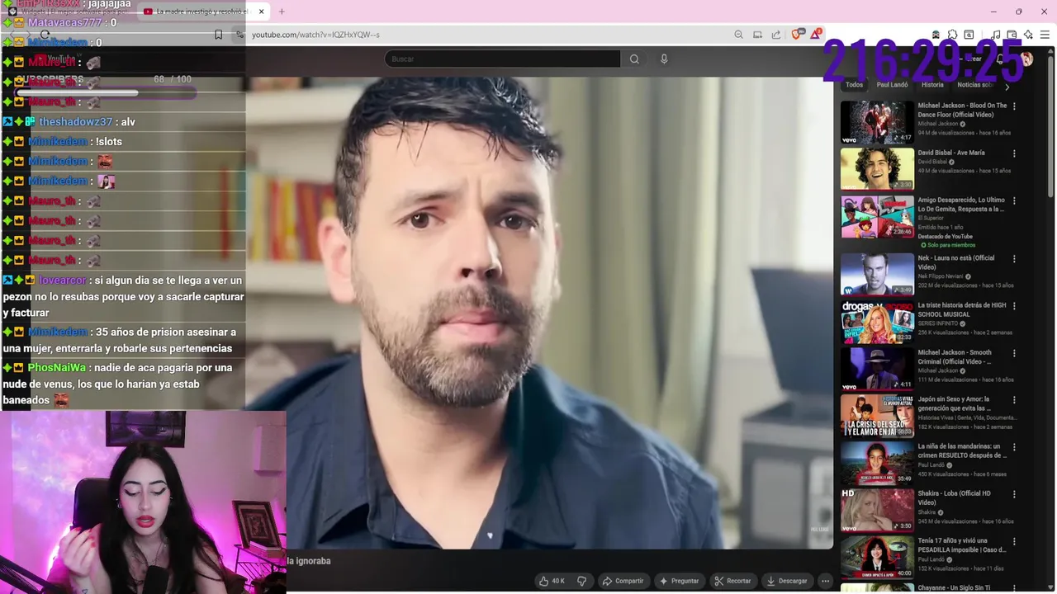Select the 'Historia' filter chip
Screen dimensions: 1057x594
[932, 85]
